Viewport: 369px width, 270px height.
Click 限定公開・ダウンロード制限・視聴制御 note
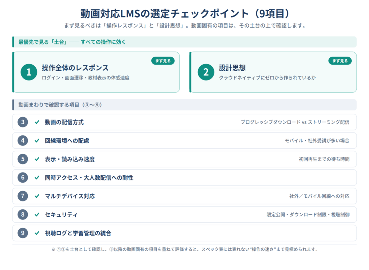(x=308, y=214)
